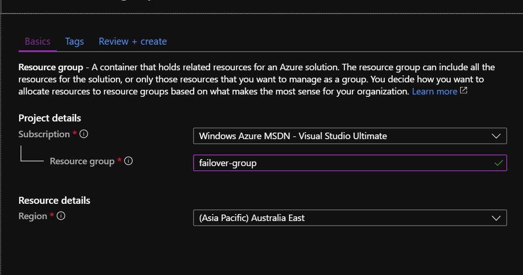The width and height of the screenshot is (523, 275).
Task: Switch to the Review + create tab
Action: pos(132,41)
